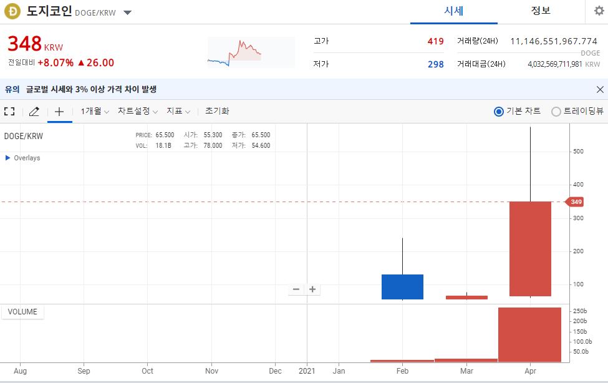Click the 349 current price marker

click(x=576, y=201)
